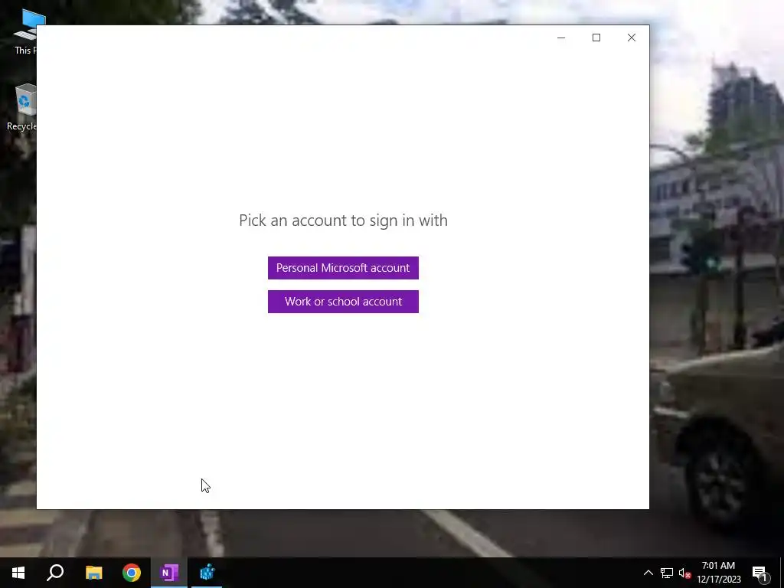Select Recycle Bin desktop icon
The image size is (784, 588).
[22, 107]
